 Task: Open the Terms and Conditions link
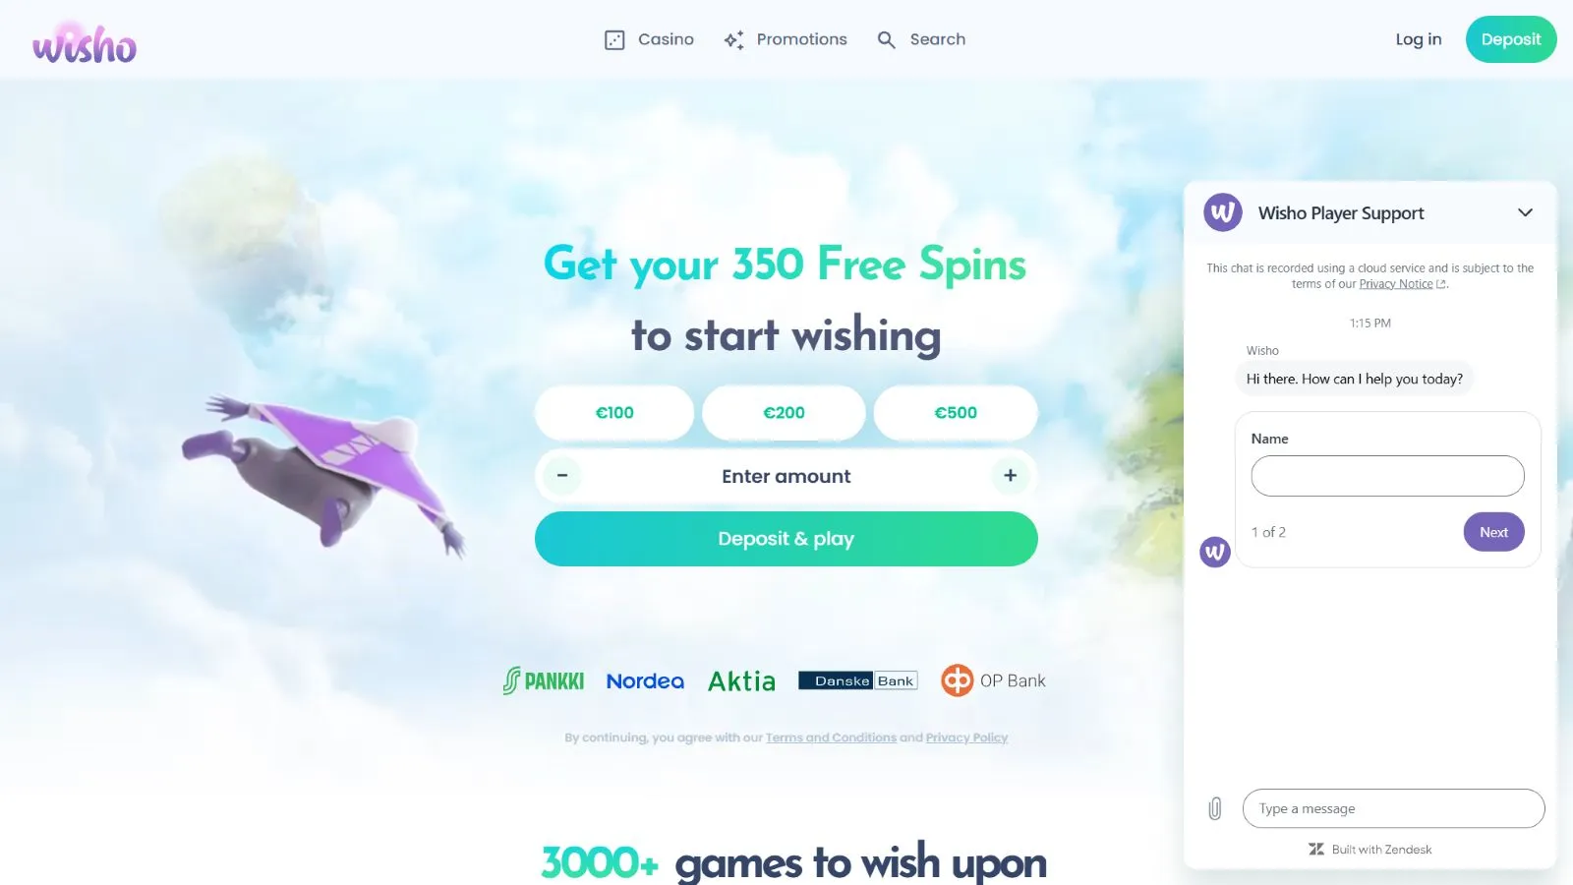[831, 737]
